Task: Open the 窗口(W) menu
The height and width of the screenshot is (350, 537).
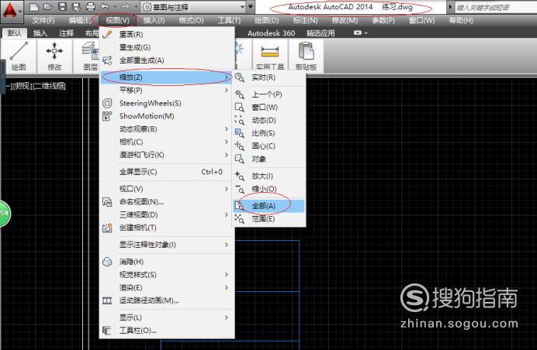Action: tap(422, 20)
